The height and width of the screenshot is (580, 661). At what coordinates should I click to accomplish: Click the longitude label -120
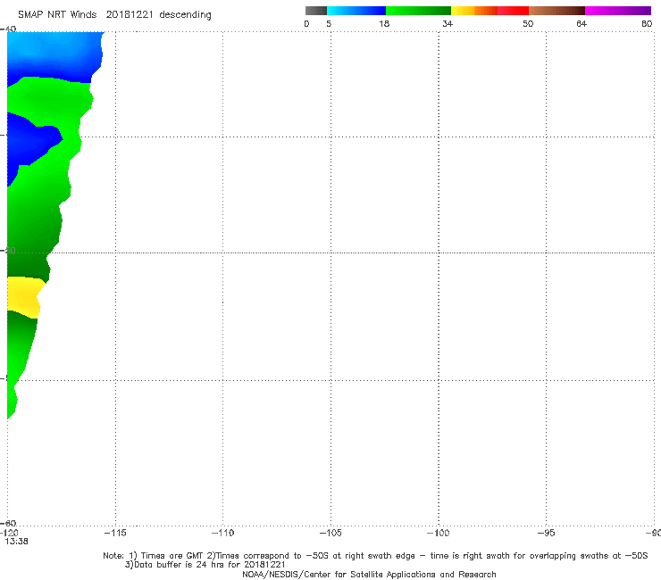9,534
